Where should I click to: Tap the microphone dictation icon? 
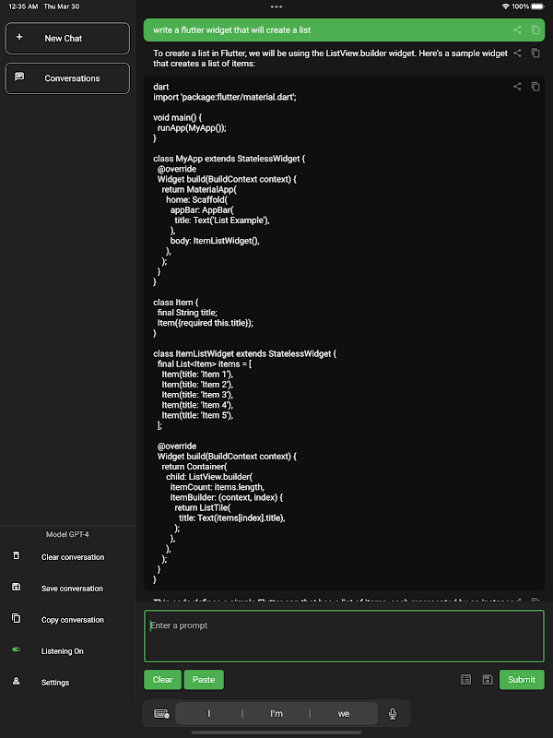[x=393, y=713]
